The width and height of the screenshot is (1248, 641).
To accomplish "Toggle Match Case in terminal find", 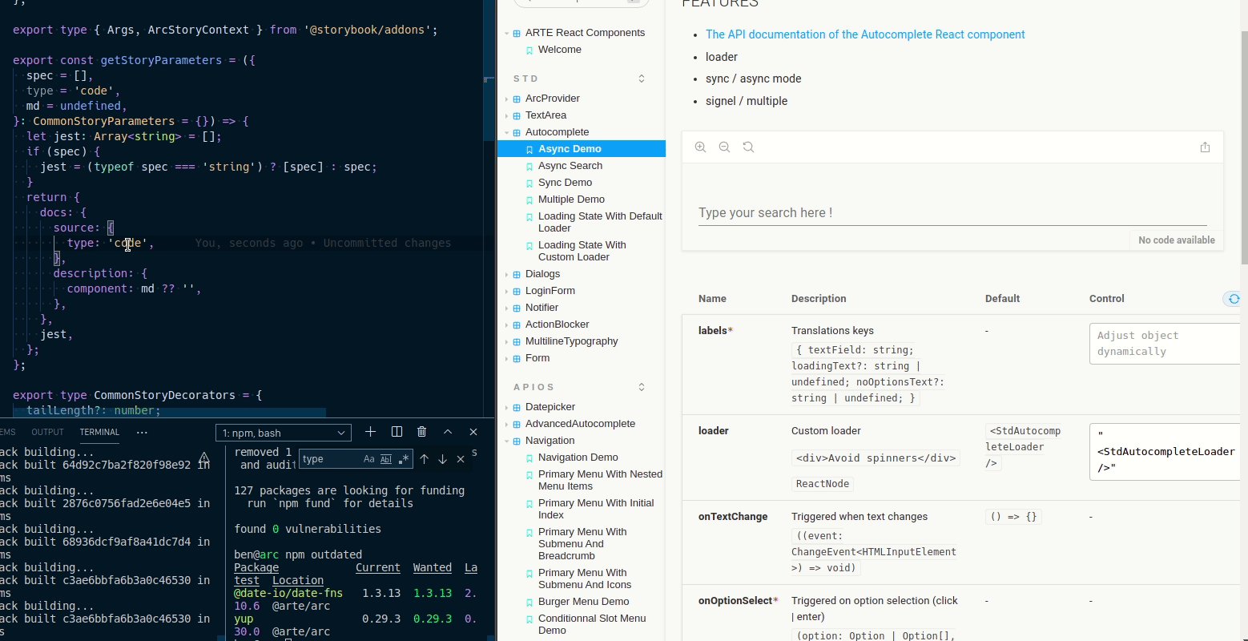I will point(368,459).
